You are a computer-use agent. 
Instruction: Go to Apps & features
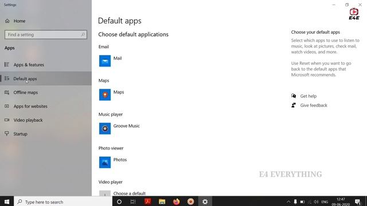pos(46,65)
